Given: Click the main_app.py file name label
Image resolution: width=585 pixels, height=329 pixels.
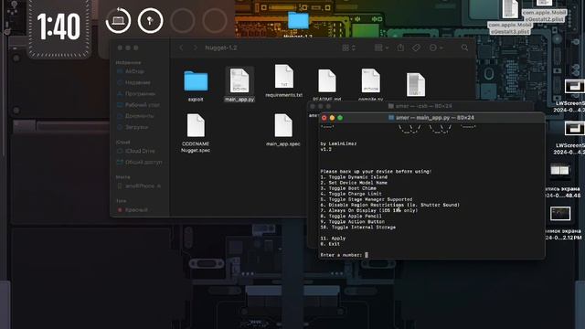Looking at the screenshot, I should click(239, 100).
